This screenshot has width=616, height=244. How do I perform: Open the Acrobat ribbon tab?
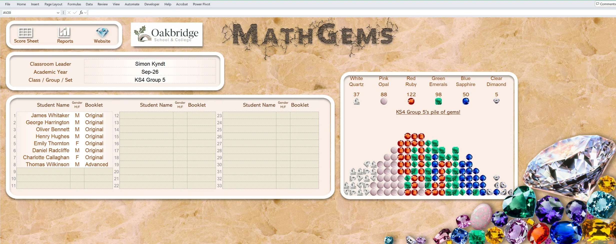tap(182, 4)
